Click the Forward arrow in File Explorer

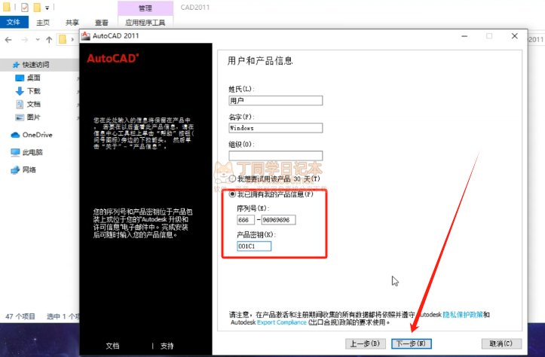[x=25, y=40]
